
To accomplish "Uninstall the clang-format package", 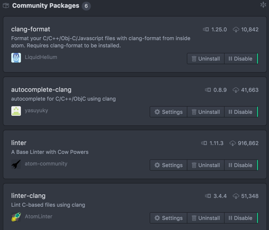I will [206, 59].
